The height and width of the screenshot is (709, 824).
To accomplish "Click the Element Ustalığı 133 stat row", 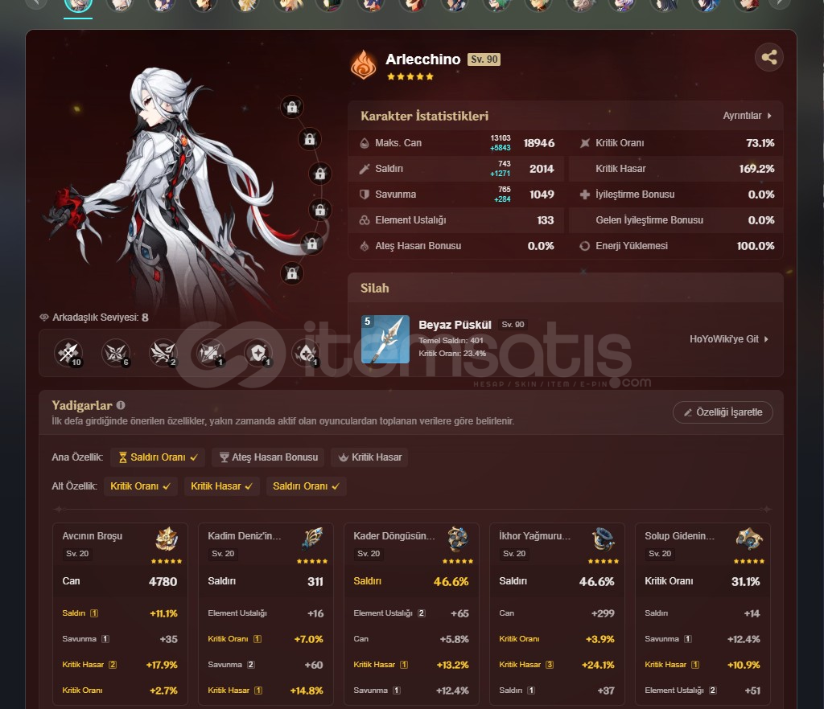I will (456, 220).
